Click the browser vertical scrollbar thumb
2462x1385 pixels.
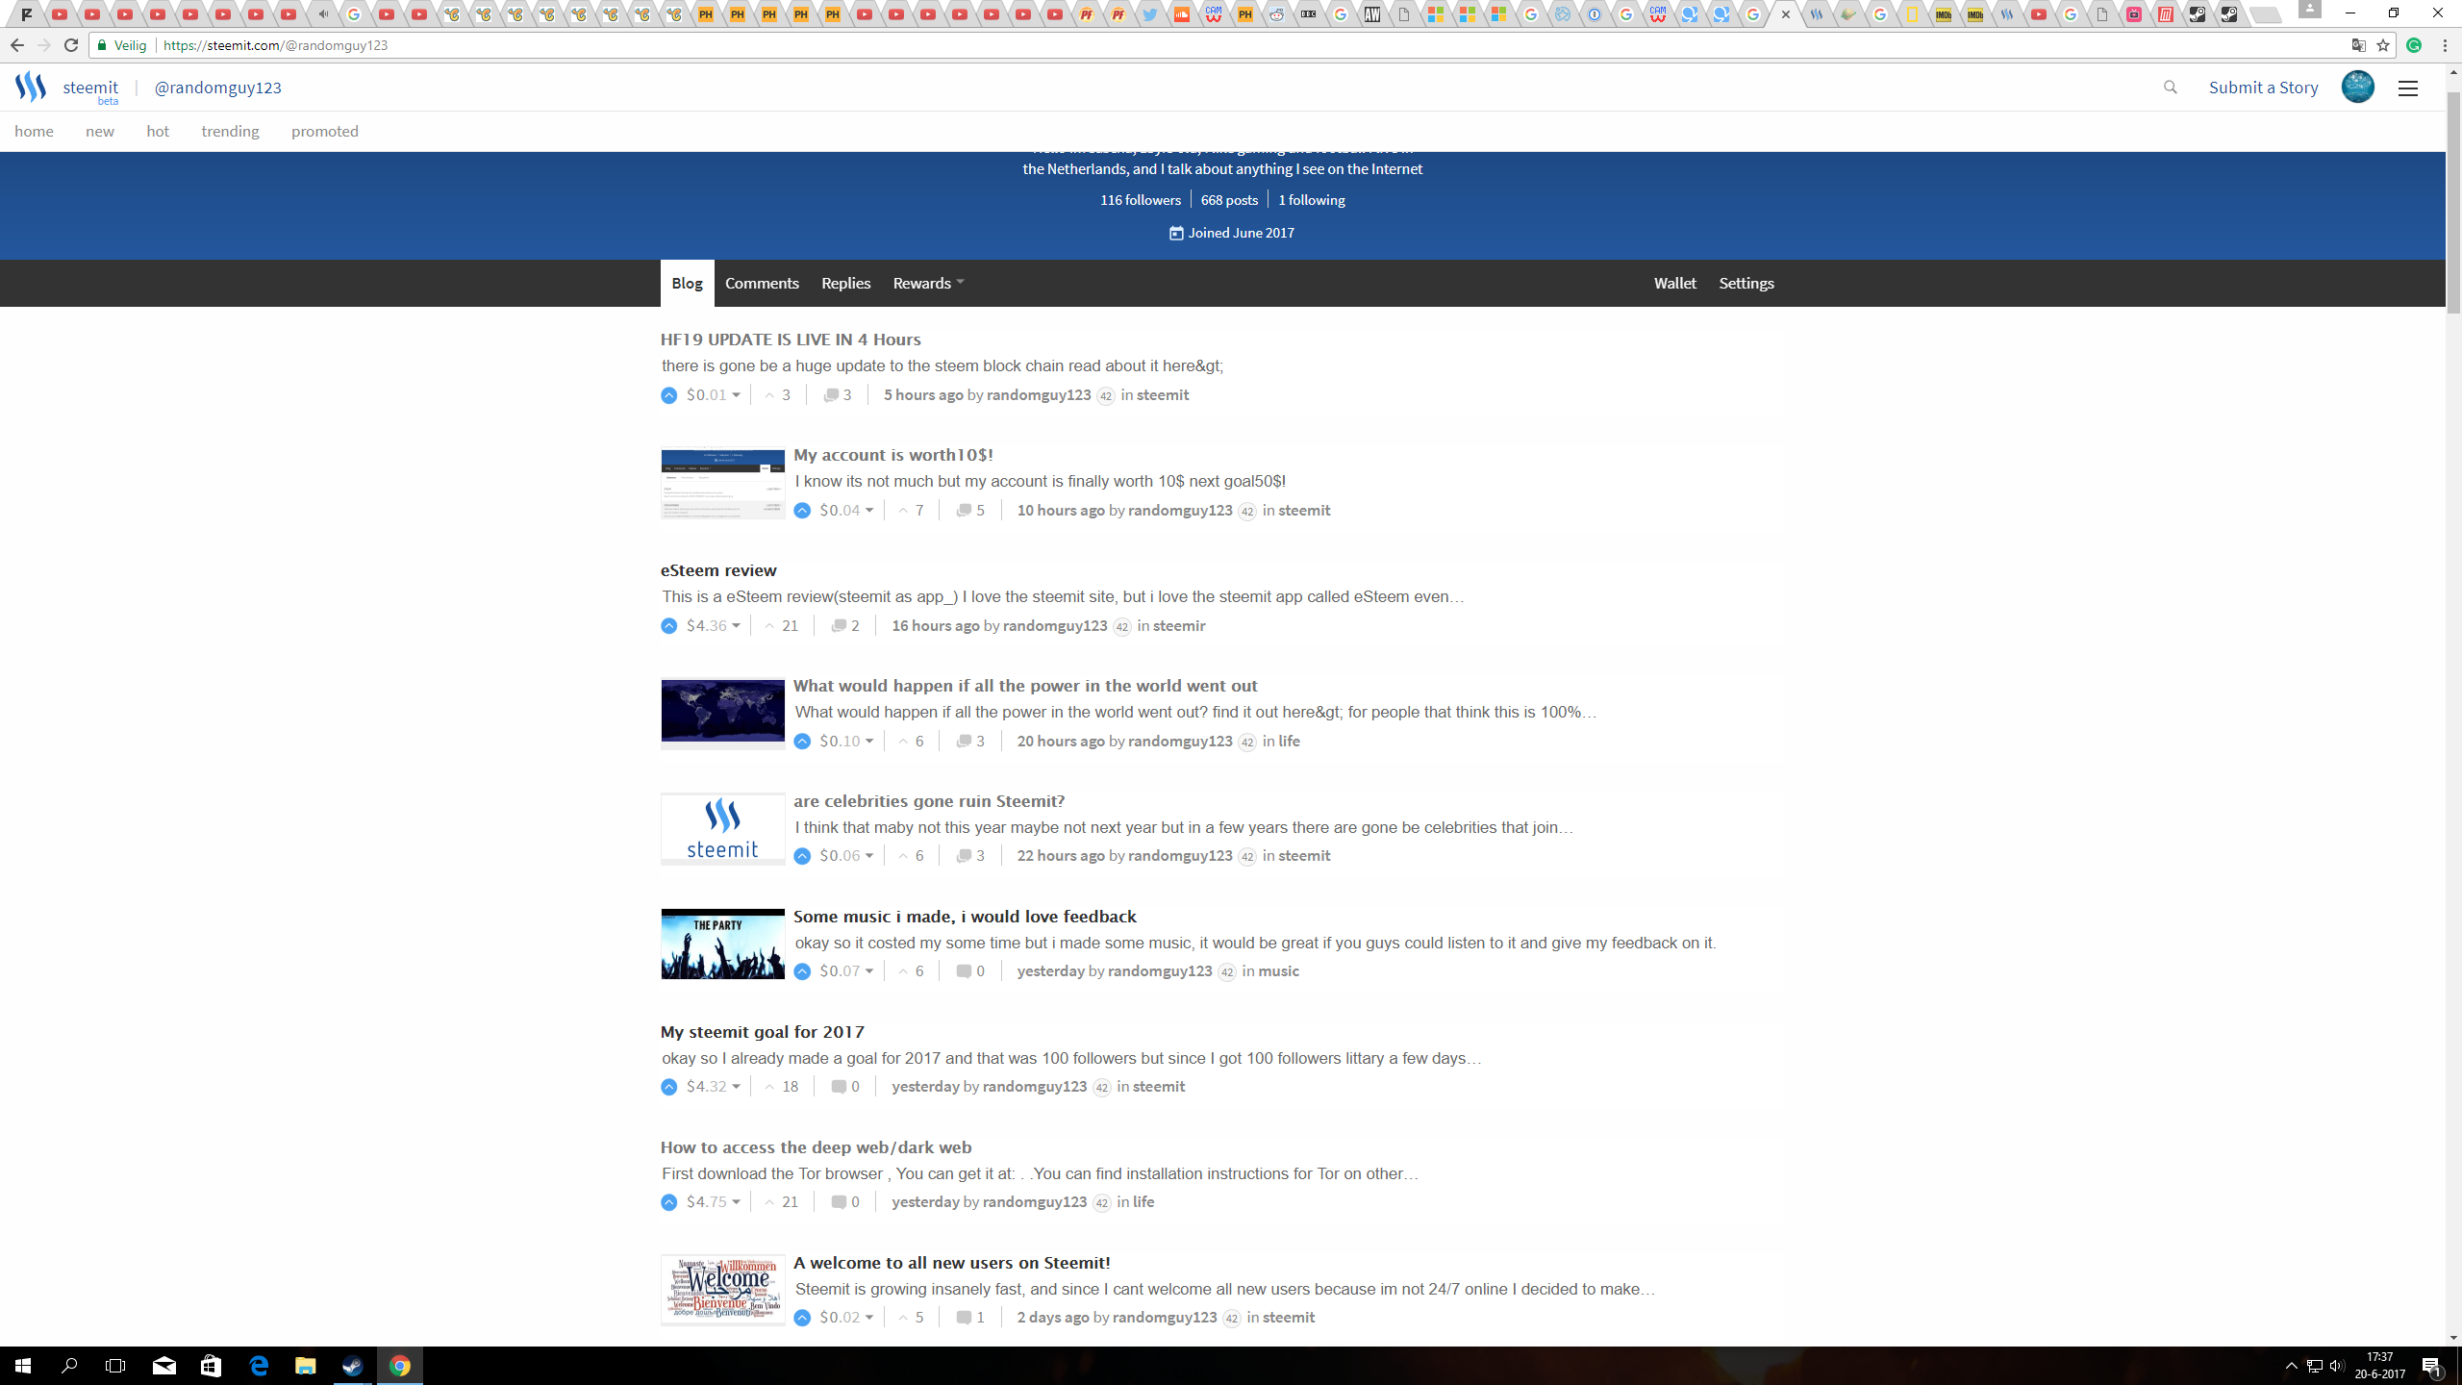[2453, 202]
